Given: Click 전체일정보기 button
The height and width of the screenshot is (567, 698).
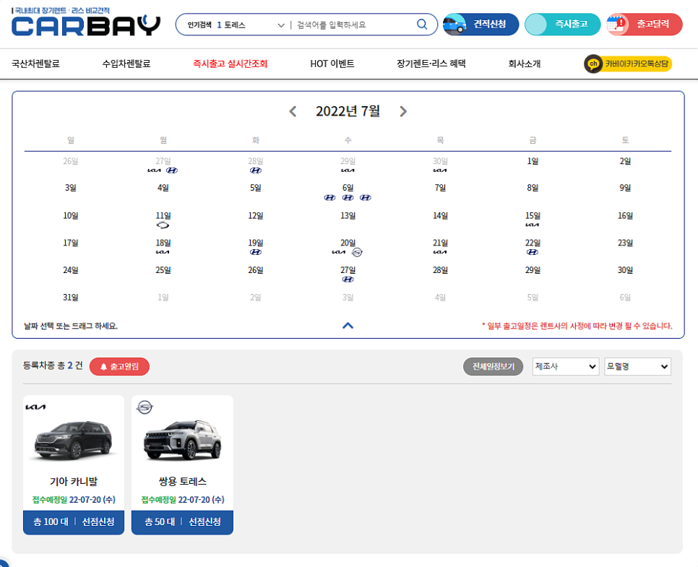Looking at the screenshot, I should click(494, 367).
